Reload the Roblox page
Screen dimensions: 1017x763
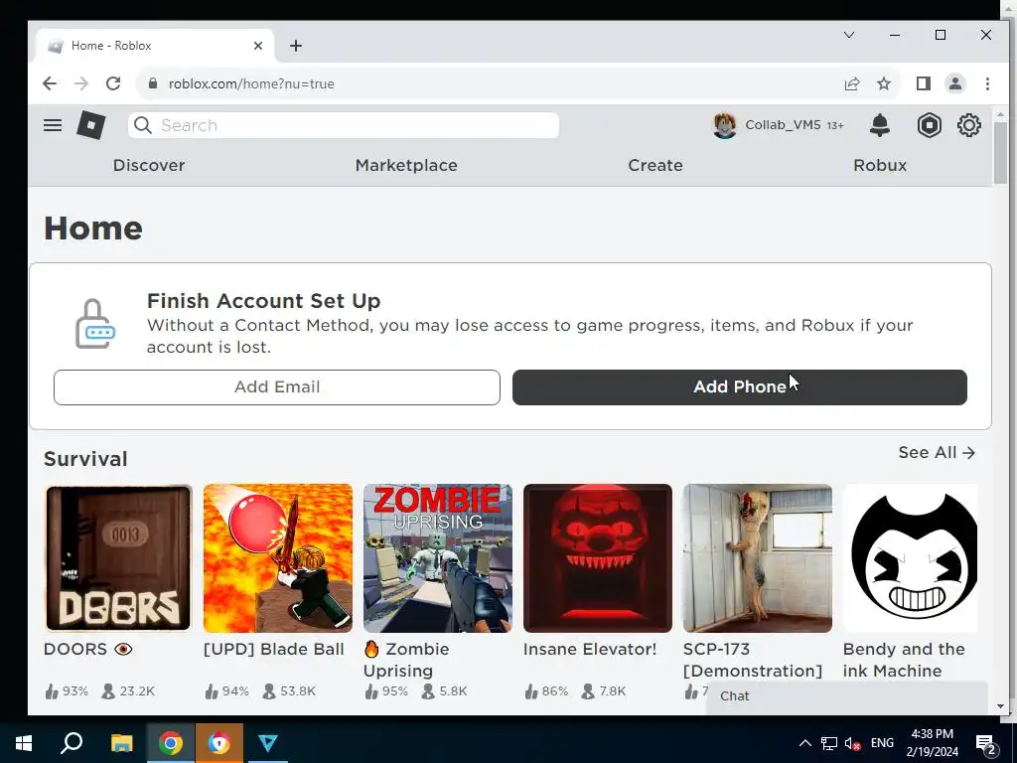113,83
